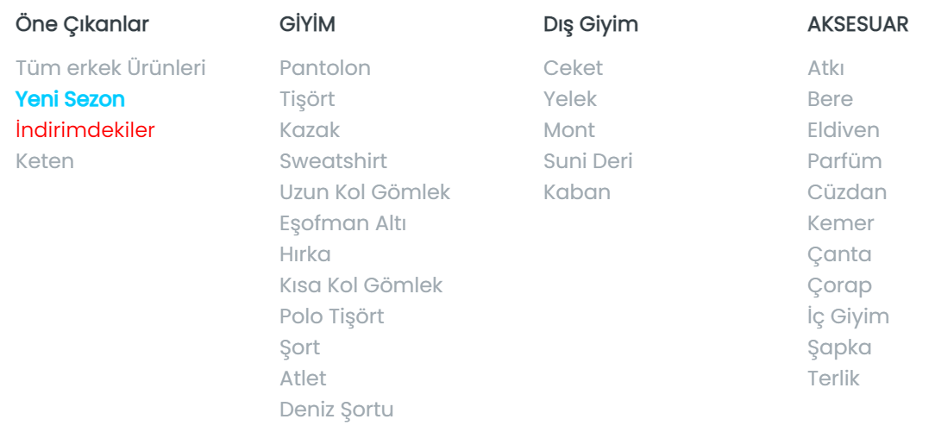Viewport: 935px width, 438px height.
Task: Choose Kısa Kol Gömlek link
Action: click(x=361, y=285)
